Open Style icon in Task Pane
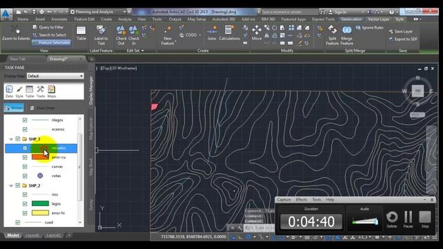Viewport: 443px width, 249px height. pyautogui.click(x=19, y=91)
